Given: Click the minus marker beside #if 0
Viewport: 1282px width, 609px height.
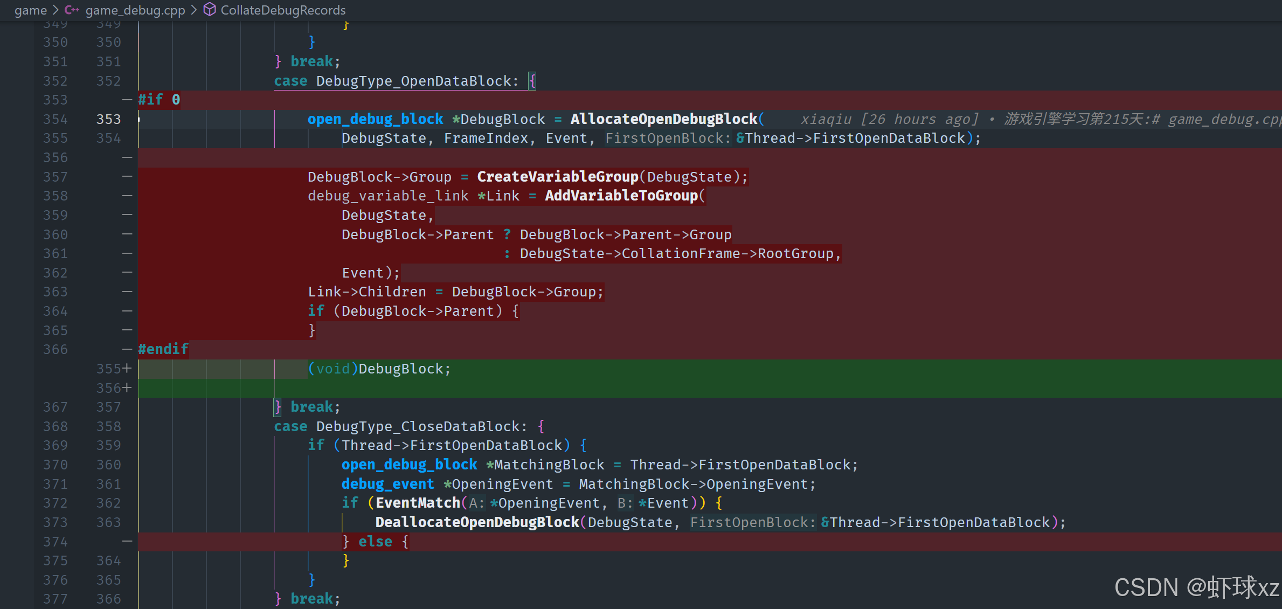Looking at the screenshot, I should (x=127, y=100).
